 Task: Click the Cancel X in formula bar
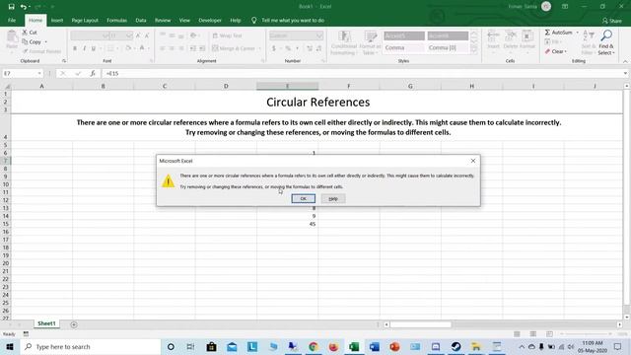tap(63, 74)
